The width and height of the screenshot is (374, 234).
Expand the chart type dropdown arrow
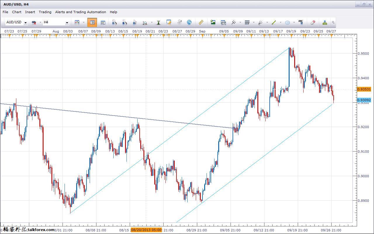[x=84, y=23]
